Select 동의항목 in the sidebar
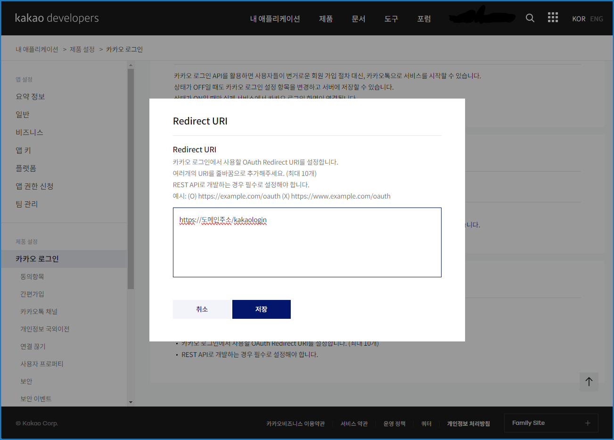This screenshot has height=440, width=614. pyautogui.click(x=32, y=277)
